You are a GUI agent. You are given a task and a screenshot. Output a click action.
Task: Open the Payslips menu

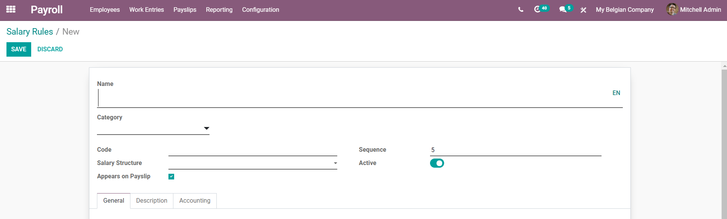(185, 10)
